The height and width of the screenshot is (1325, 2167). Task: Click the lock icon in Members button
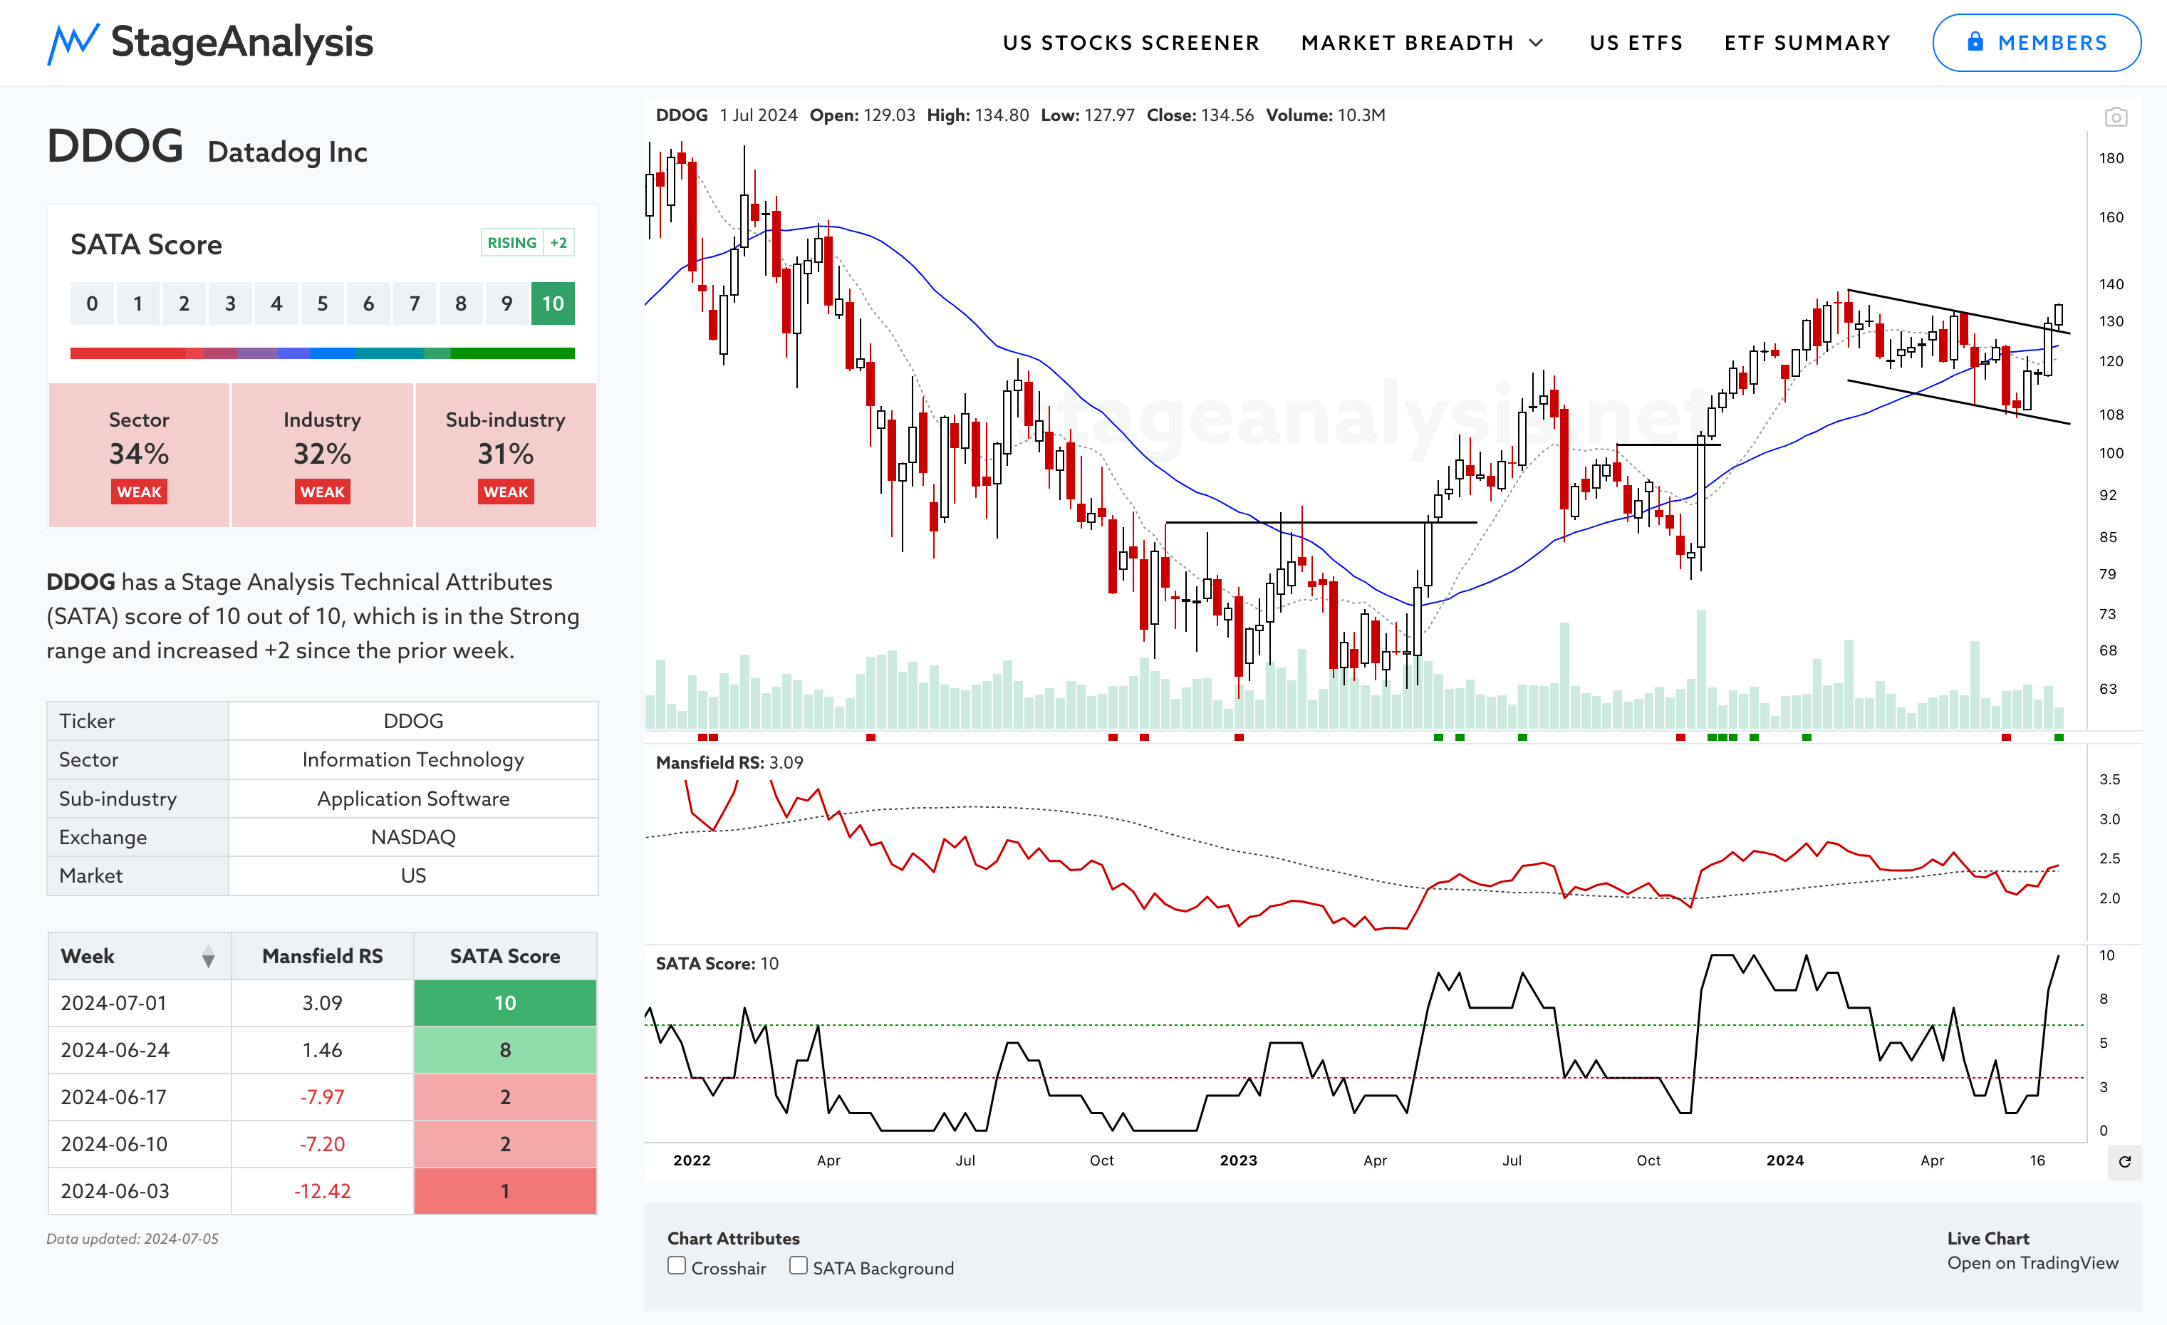click(x=1975, y=42)
